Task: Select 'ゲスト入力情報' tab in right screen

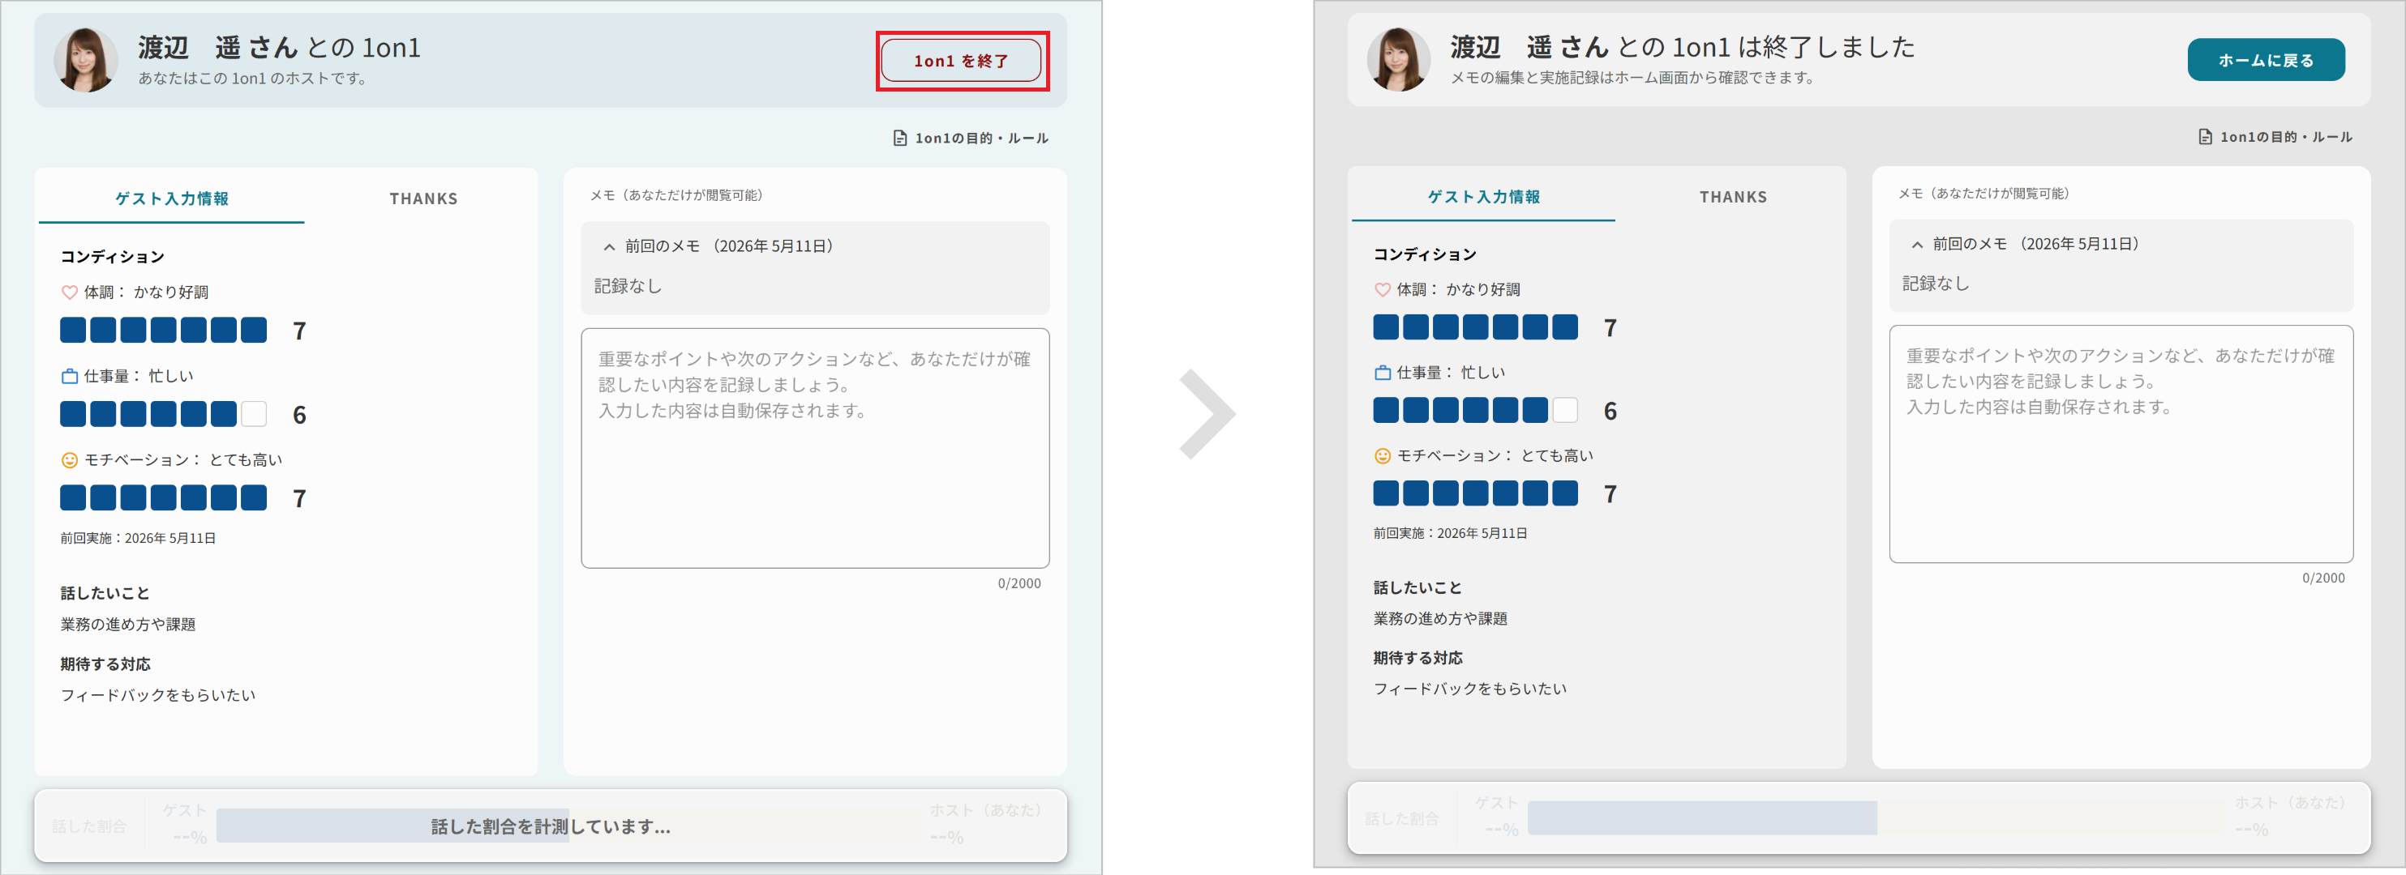Action: click(1483, 196)
